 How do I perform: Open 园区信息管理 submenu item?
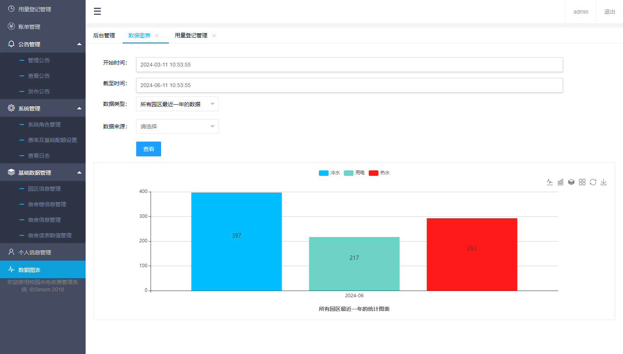click(43, 189)
